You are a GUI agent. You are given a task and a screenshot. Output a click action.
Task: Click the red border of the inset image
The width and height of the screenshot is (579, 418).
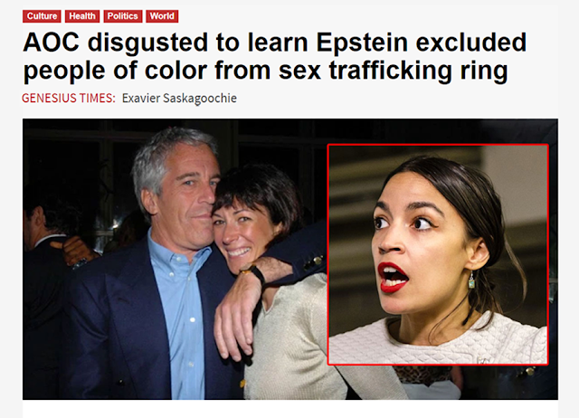point(438,145)
